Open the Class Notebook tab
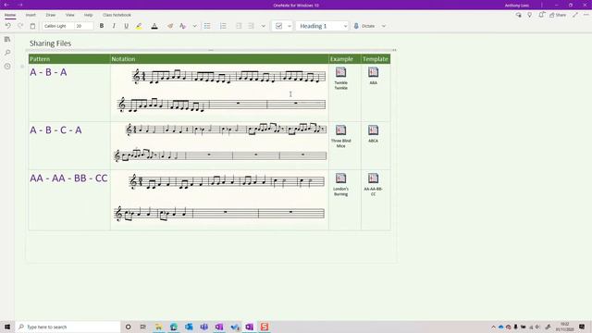Viewport: 592px width, 333px height. click(x=117, y=15)
